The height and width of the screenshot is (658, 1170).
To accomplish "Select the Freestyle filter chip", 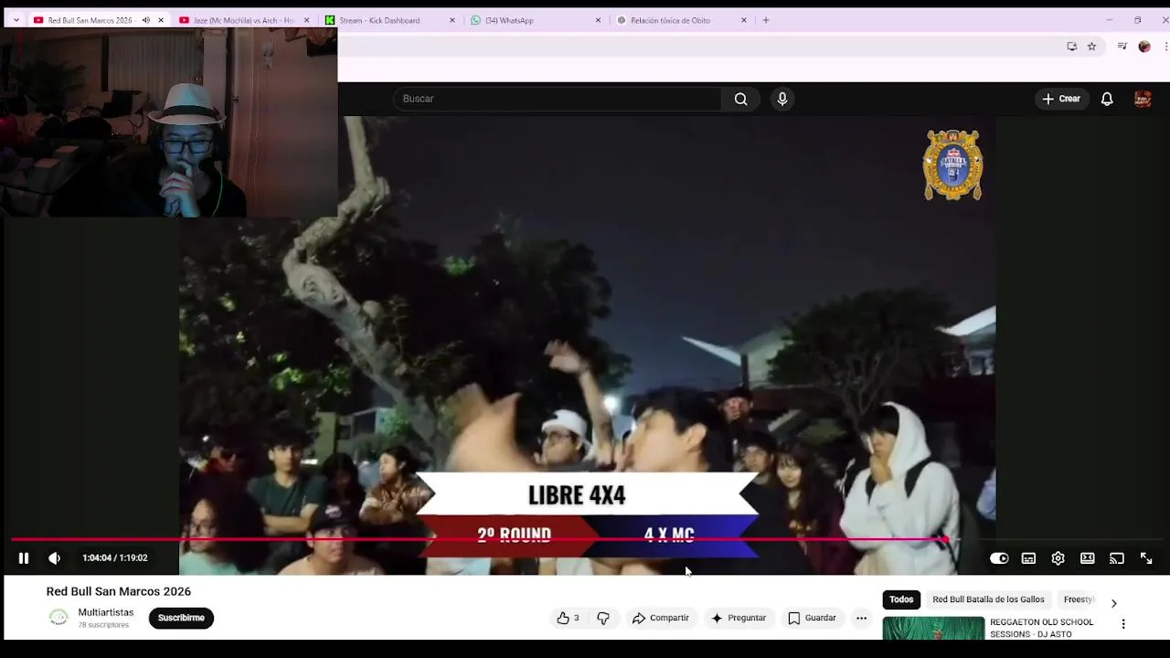I will click(x=1079, y=600).
